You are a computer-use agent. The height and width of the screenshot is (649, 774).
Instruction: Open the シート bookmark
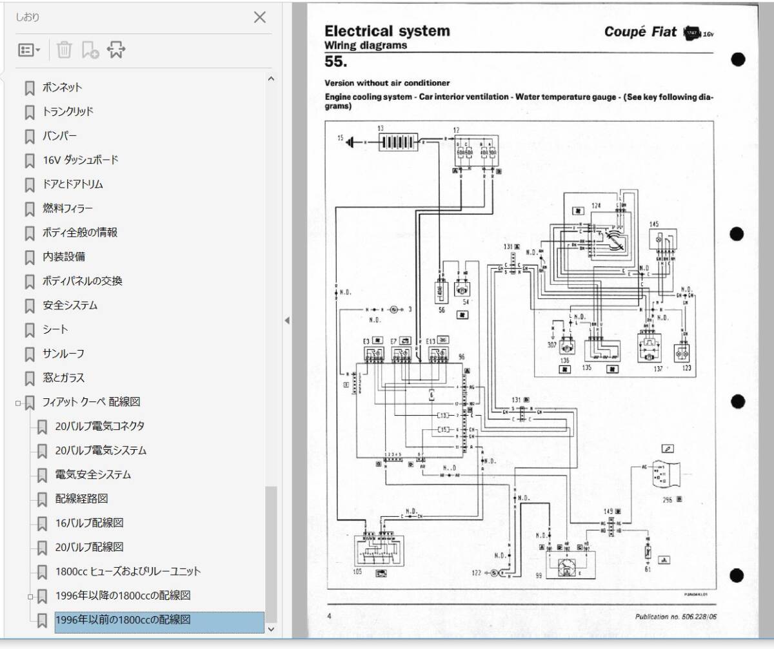click(x=55, y=329)
